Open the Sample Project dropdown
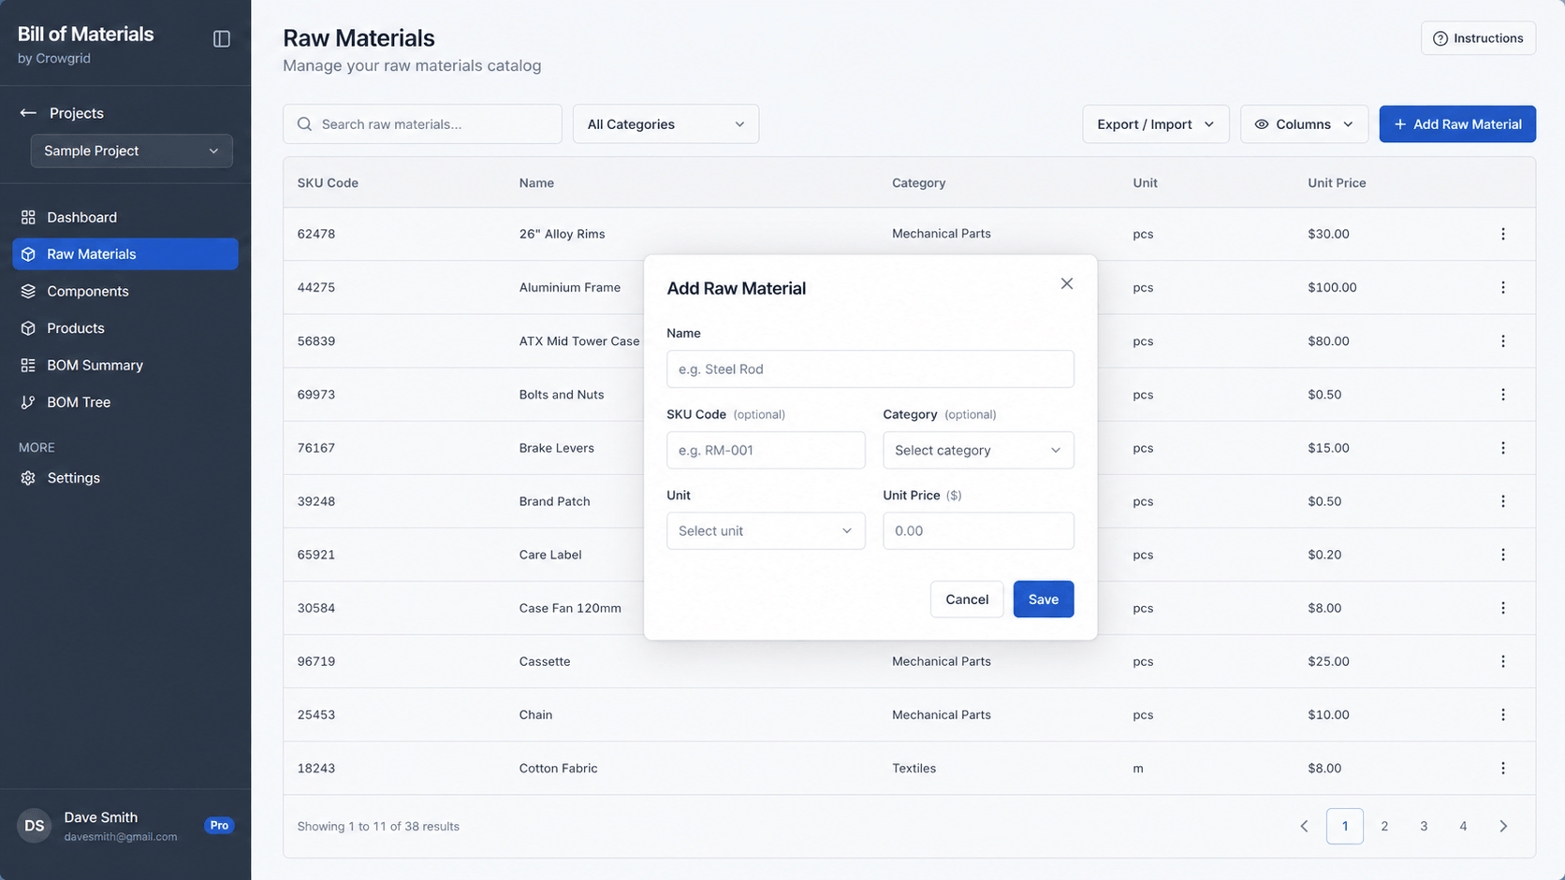 click(x=131, y=151)
